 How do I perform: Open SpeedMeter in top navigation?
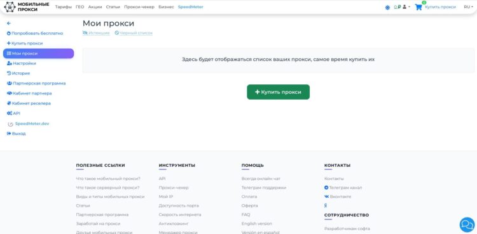[x=190, y=7]
